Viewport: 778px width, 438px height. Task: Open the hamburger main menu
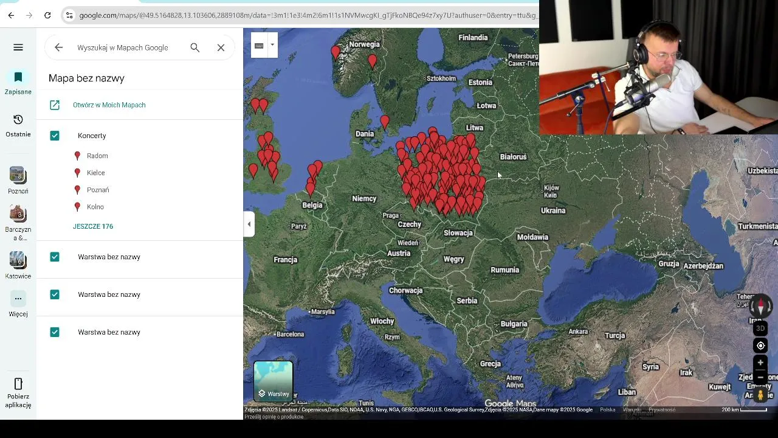18,47
